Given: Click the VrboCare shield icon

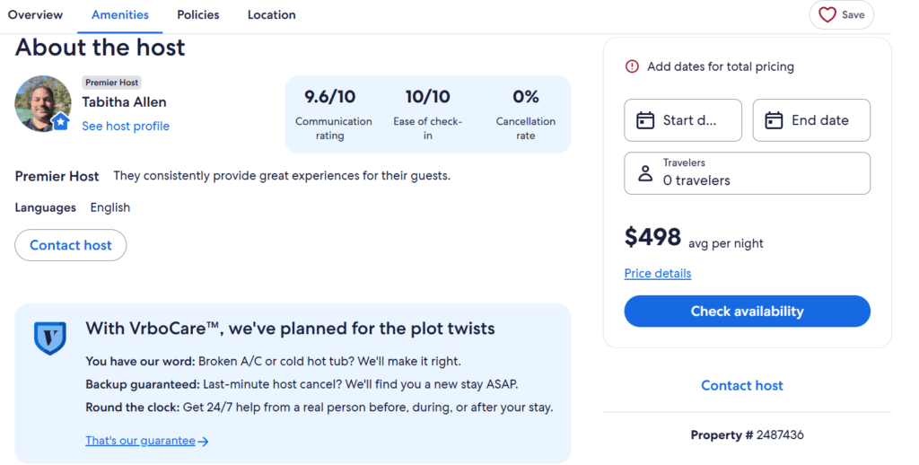Looking at the screenshot, I should click(x=50, y=338).
